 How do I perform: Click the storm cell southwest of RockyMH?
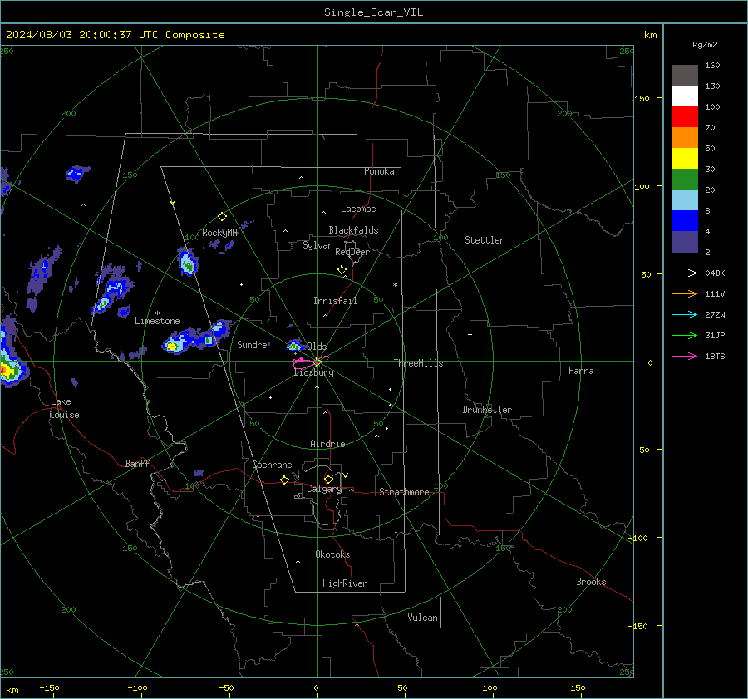coord(188,262)
